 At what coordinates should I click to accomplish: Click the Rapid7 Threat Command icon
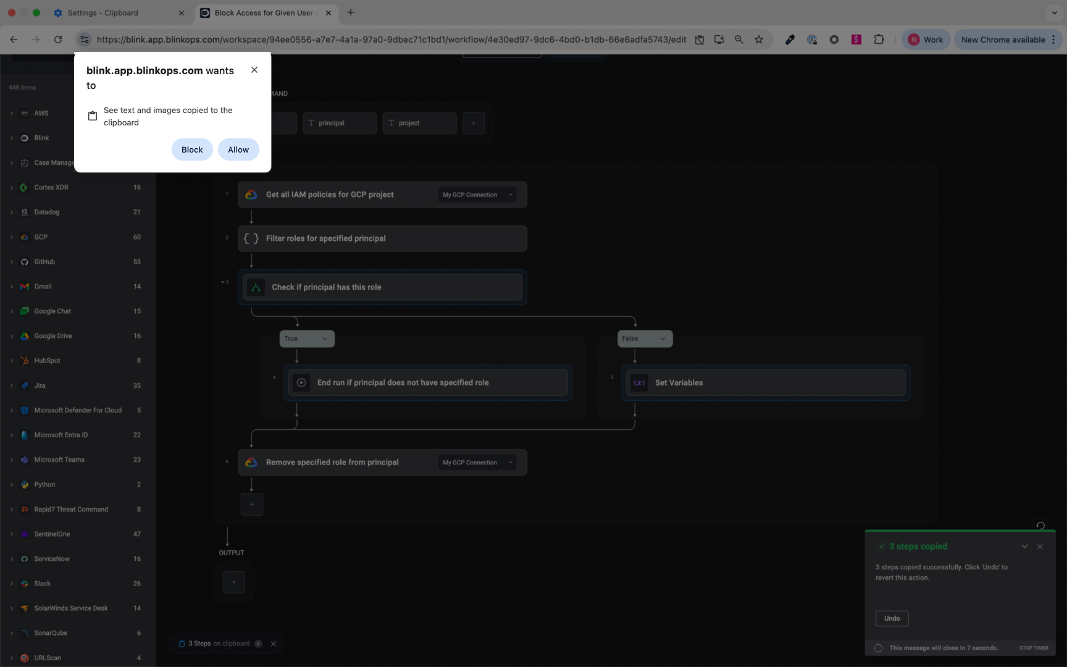point(25,510)
